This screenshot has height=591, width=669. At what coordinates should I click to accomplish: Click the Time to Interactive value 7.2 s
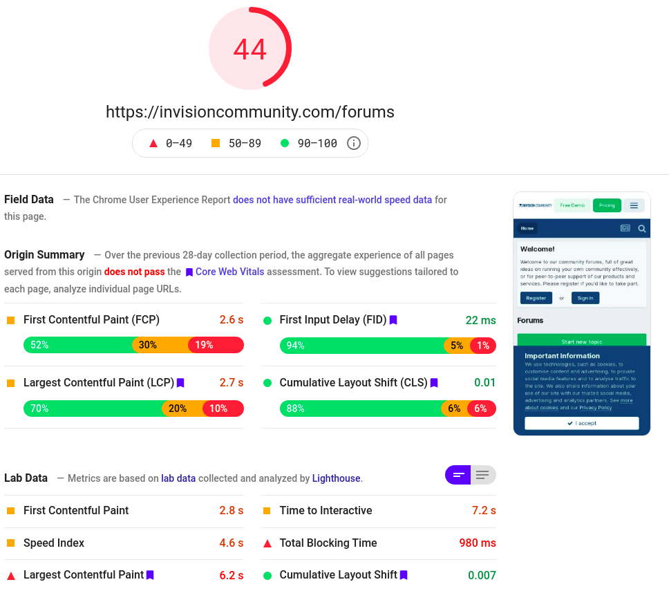[x=484, y=510]
